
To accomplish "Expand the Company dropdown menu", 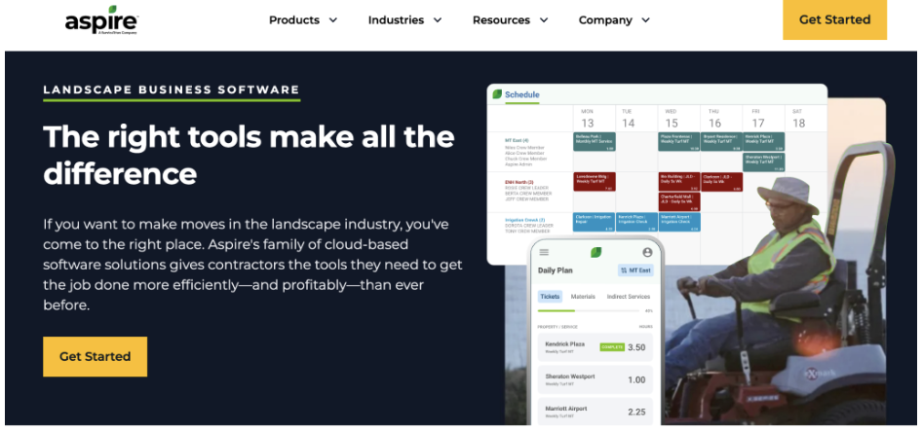I will click(x=614, y=20).
